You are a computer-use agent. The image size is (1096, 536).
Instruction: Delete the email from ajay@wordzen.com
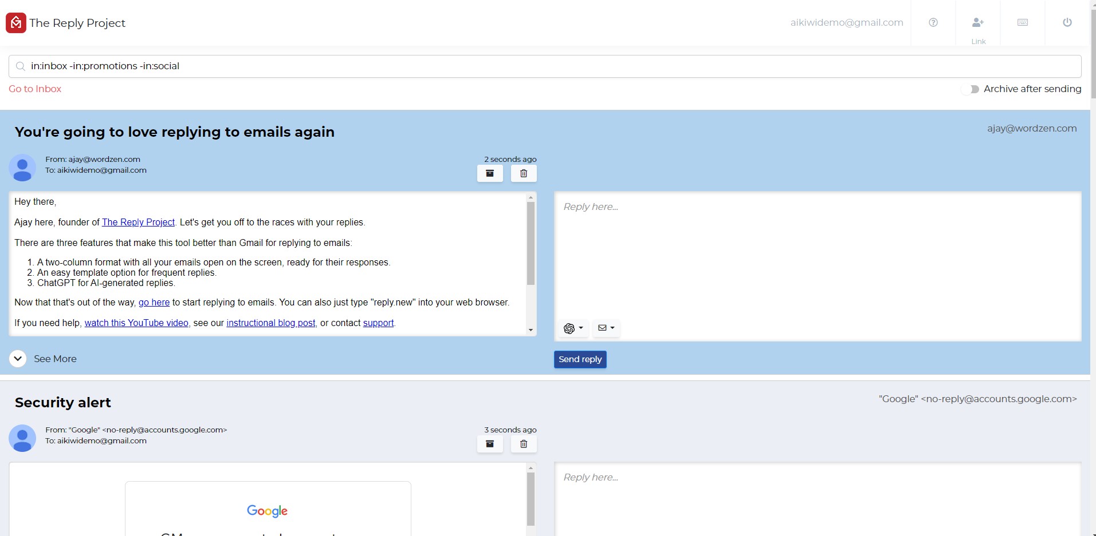coord(524,173)
